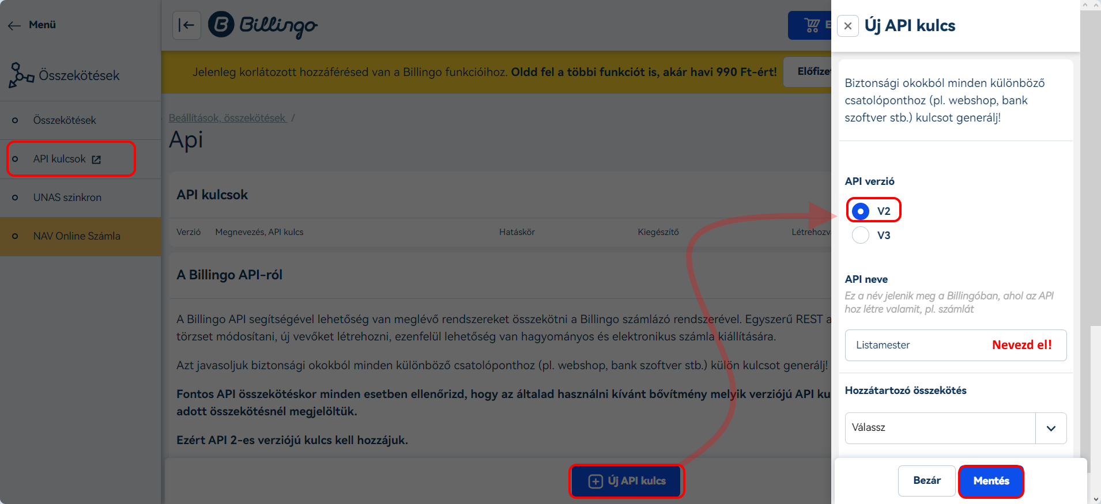Close the Új API kulcs panel
The width and height of the screenshot is (1101, 504).
(x=848, y=26)
